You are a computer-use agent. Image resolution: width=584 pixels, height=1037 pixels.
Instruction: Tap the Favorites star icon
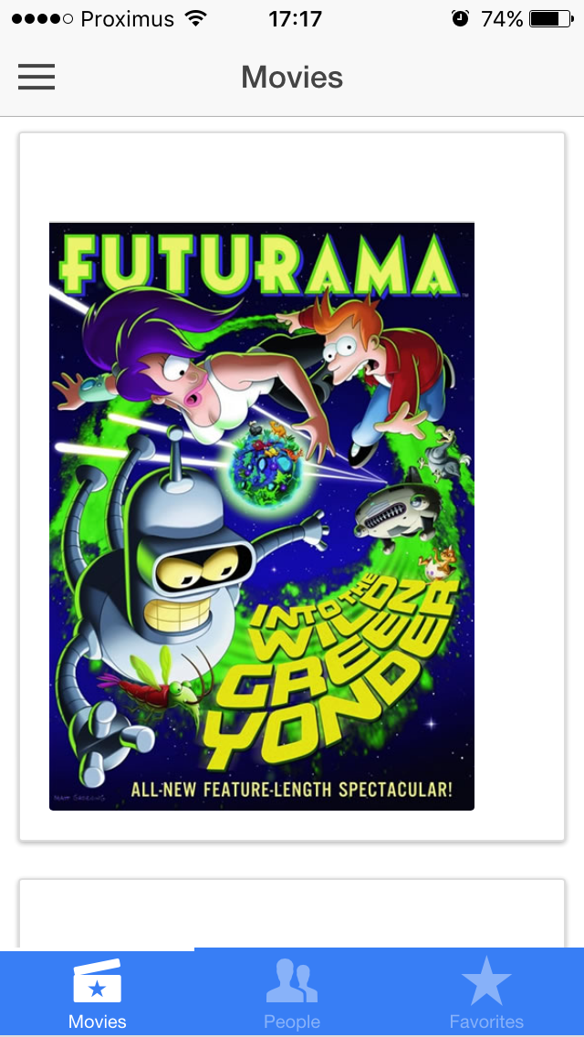click(486, 980)
